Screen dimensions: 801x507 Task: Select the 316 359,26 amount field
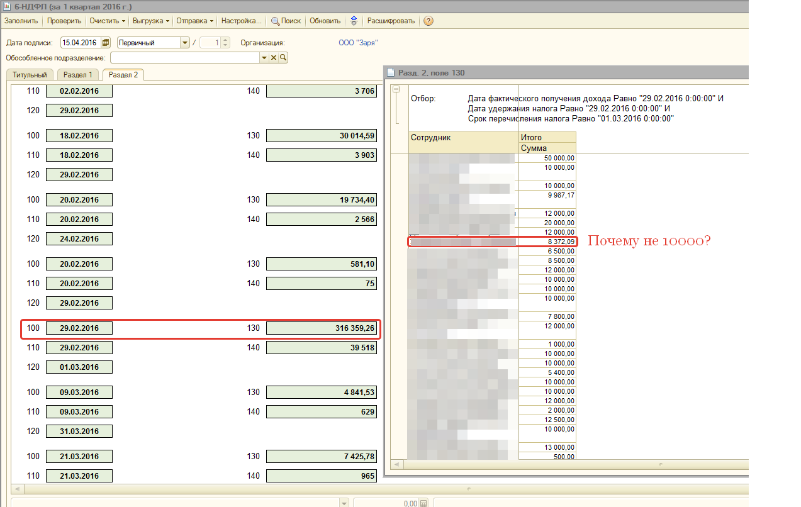tap(322, 328)
